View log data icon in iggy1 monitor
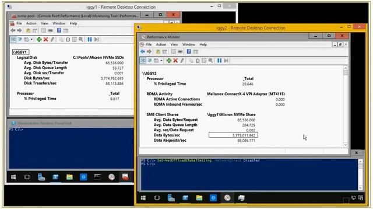 pos(20,39)
